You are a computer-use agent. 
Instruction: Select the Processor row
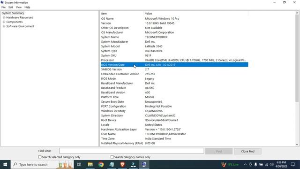pos(174,60)
